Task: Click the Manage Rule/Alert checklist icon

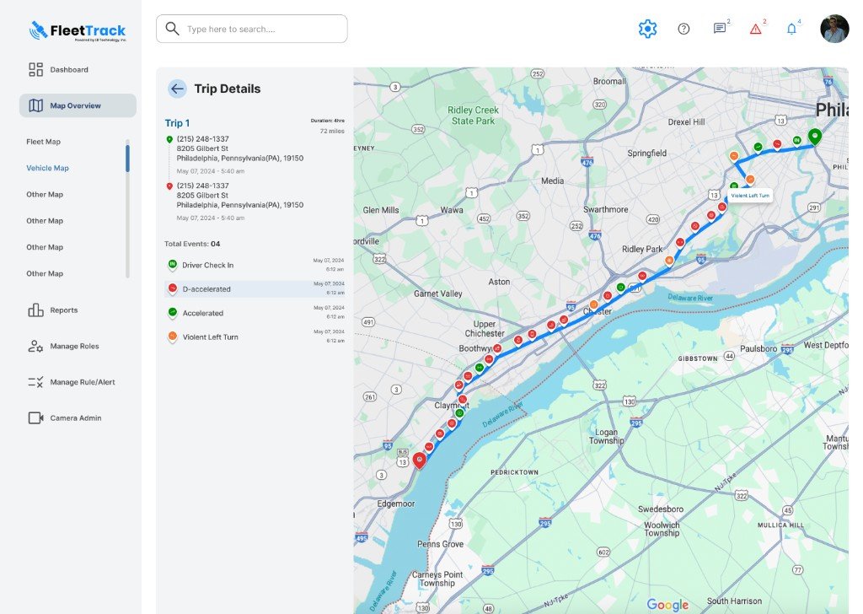Action: click(x=35, y=382)
